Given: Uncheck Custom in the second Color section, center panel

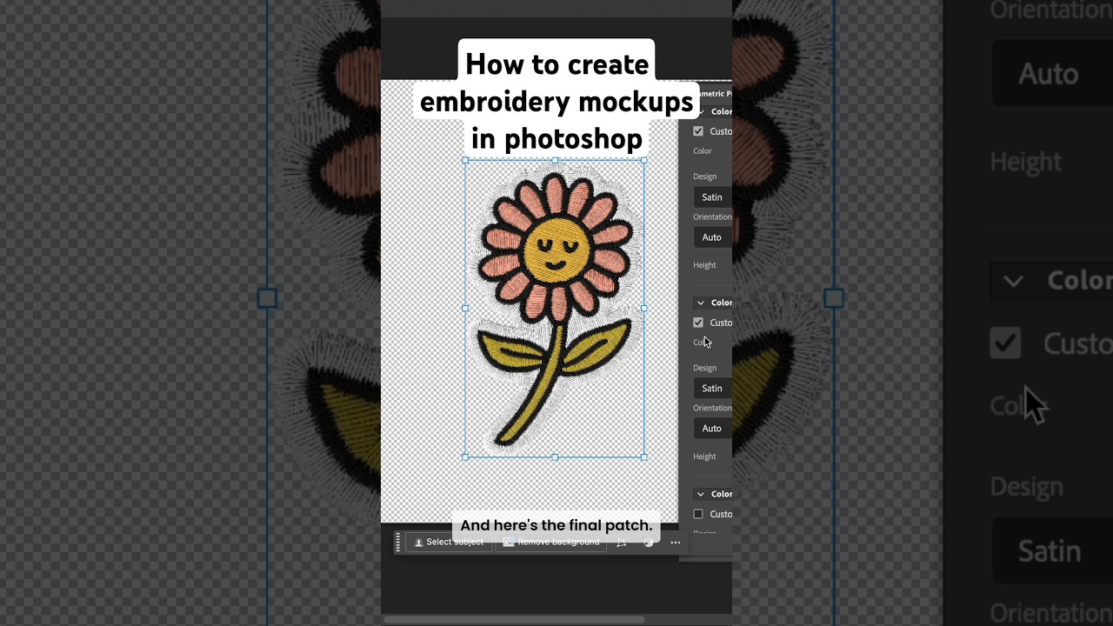Looking at the screenshot, I should click(698, 323).
